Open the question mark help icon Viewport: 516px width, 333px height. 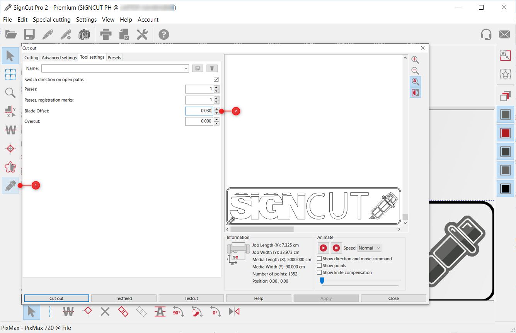pyautogui.click(x=164, y=35)
